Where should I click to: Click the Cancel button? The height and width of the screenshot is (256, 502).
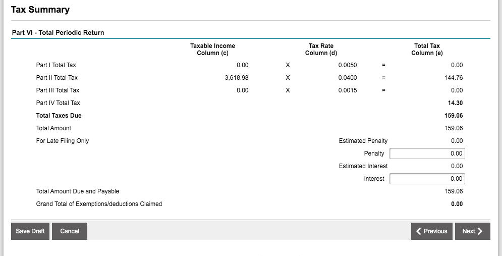[x=70, y=231]
